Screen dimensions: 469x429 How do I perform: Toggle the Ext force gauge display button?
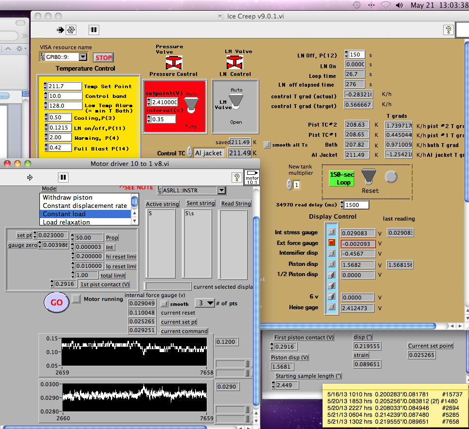pyautogui.click(x=331, y=242)
